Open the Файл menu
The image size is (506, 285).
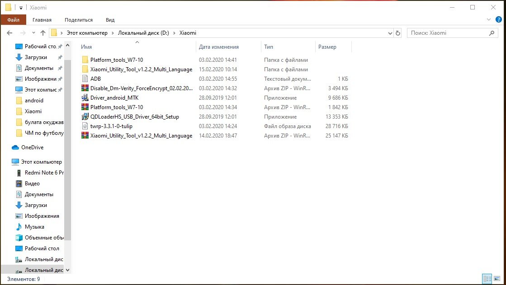click(x=13, y=20)
